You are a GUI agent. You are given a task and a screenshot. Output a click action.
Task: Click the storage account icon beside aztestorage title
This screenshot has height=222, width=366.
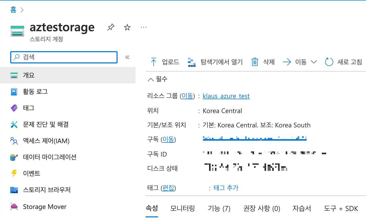(17, 31)
